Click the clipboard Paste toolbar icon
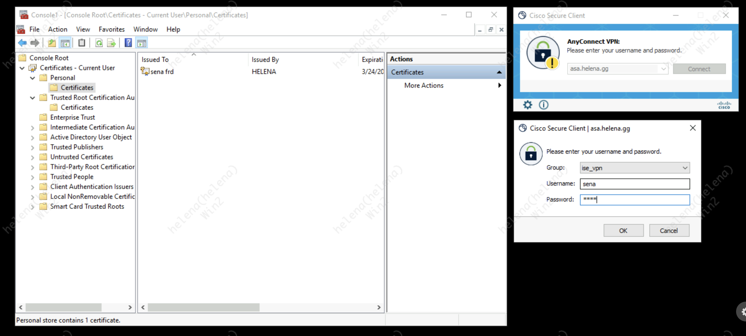746x336 pixels. coord(82,43)
